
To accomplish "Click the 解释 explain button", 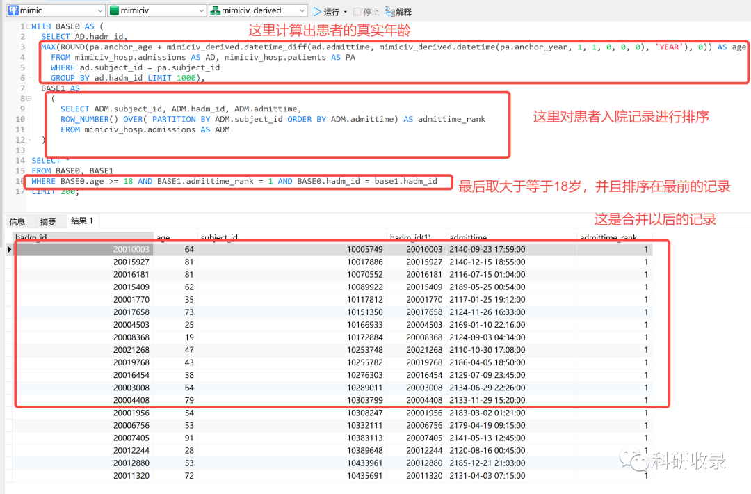I will 398,12.
